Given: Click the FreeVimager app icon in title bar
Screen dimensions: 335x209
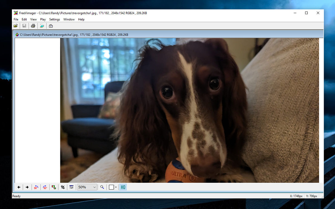Looking at the screenshot, I should [16, 13].
